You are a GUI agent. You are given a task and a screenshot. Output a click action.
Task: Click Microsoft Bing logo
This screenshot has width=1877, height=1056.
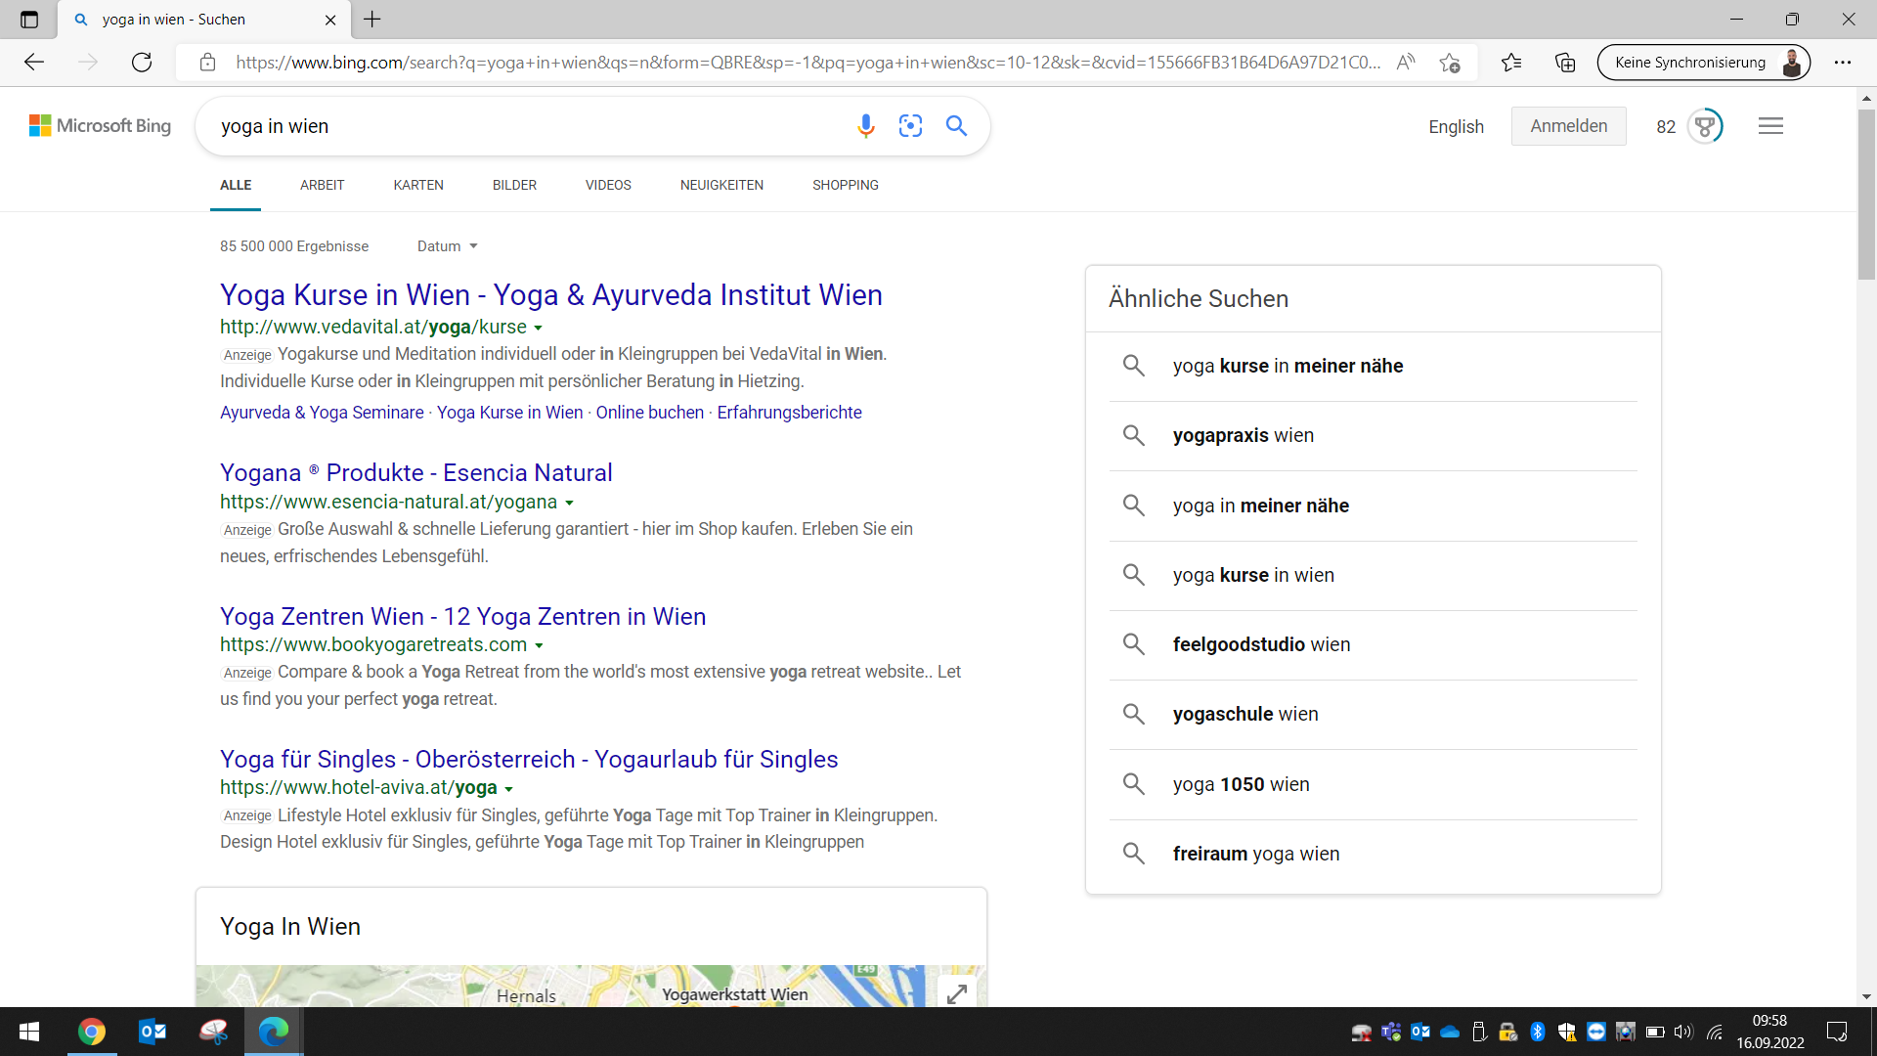(100, 126)
